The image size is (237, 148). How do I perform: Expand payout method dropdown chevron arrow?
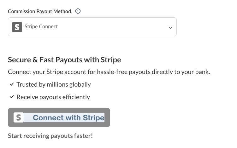(x=170, y=27)
